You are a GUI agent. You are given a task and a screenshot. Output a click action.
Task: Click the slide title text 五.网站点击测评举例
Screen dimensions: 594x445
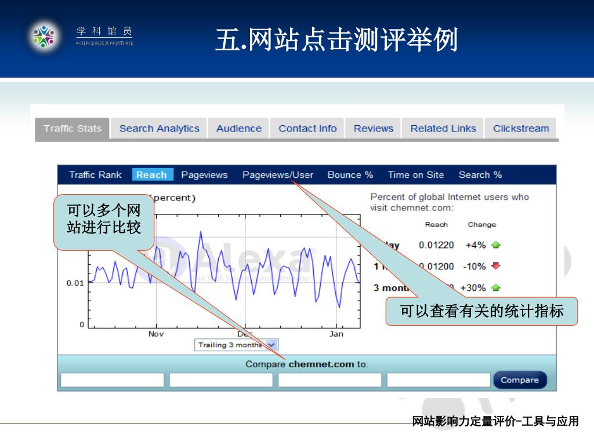point(336,39)
